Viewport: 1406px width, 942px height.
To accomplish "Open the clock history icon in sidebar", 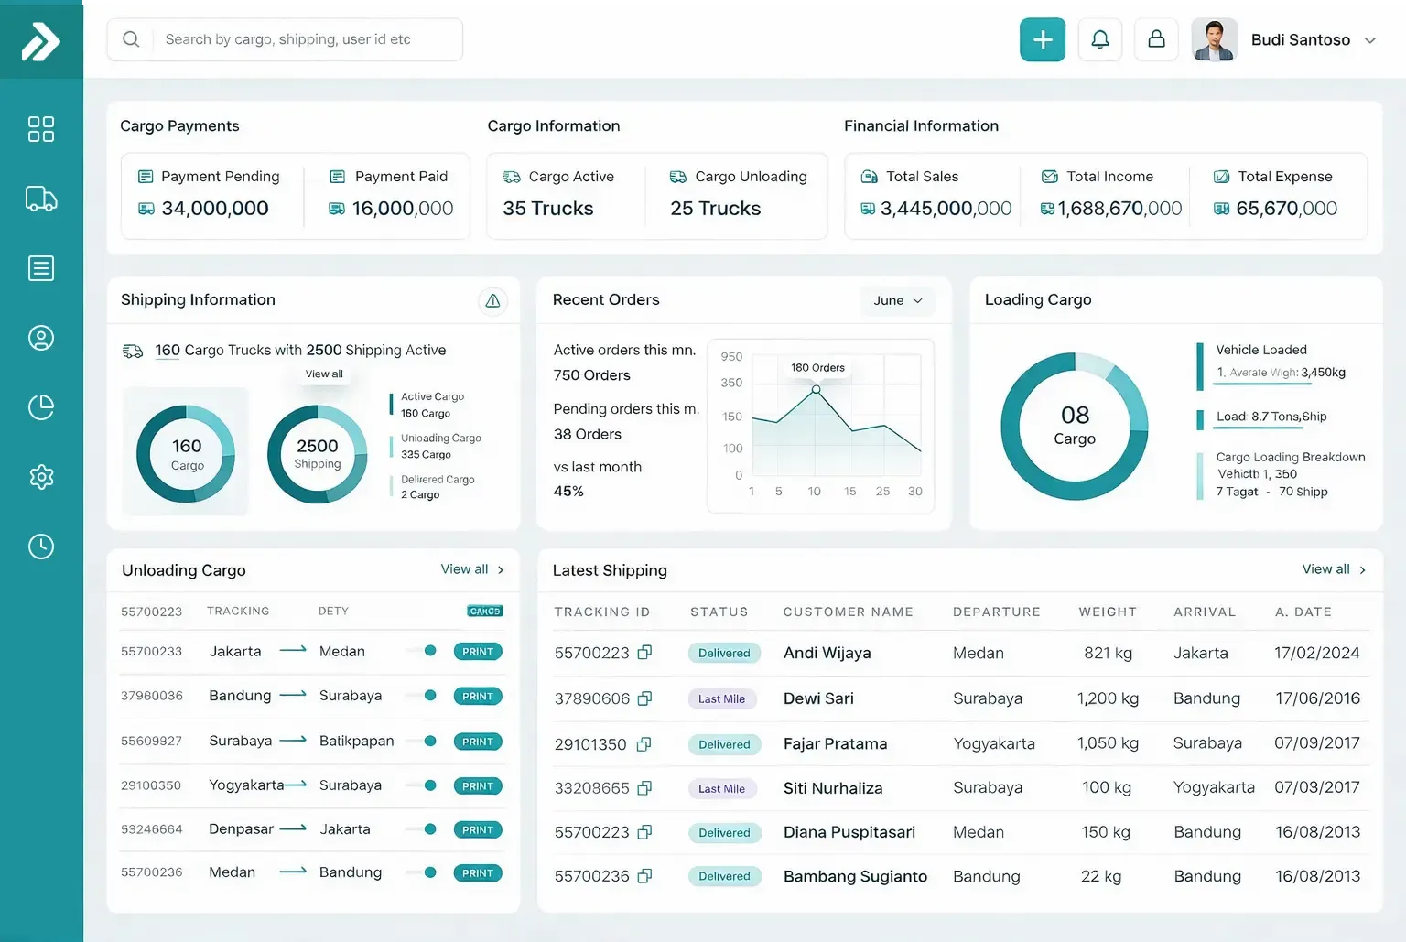I will click(x=41, y=547).
